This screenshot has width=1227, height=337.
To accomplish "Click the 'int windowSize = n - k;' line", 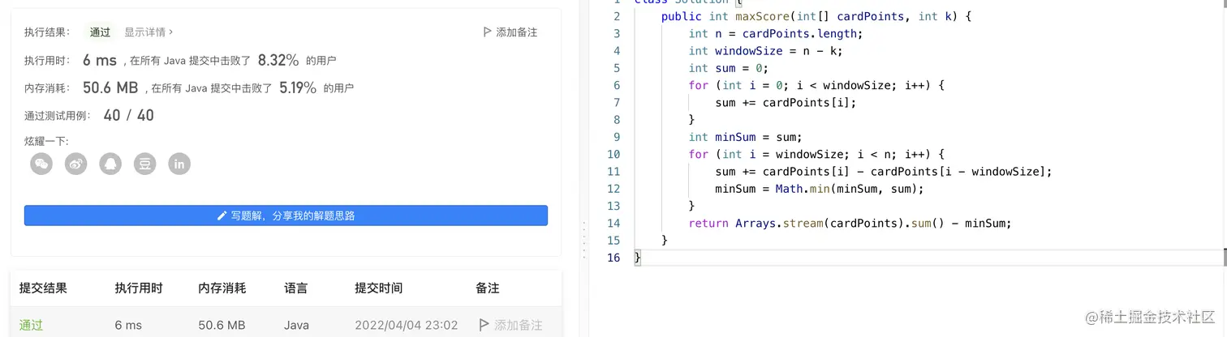I will click(765, 51).
